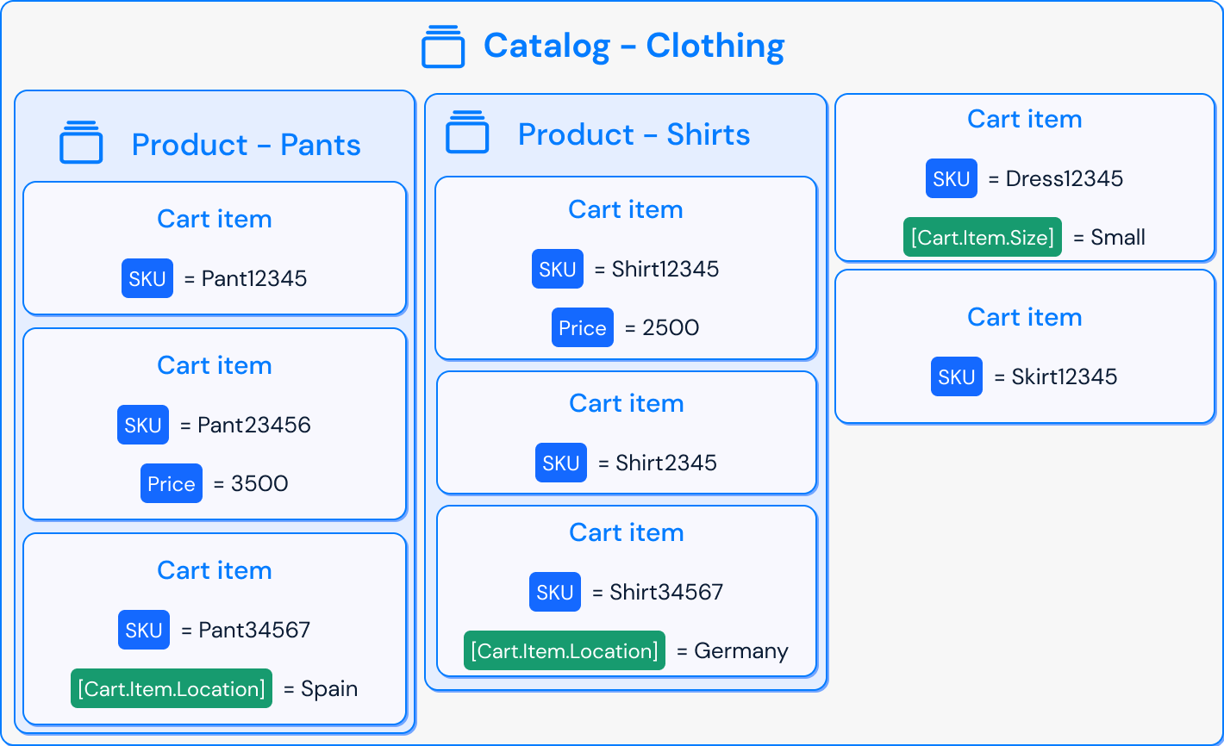The image size is (1224, 746).
Task: Click Cart item title above Pant23456
Action: click(215, 365)
